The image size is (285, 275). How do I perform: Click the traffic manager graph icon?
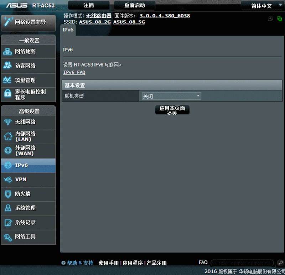7,80
